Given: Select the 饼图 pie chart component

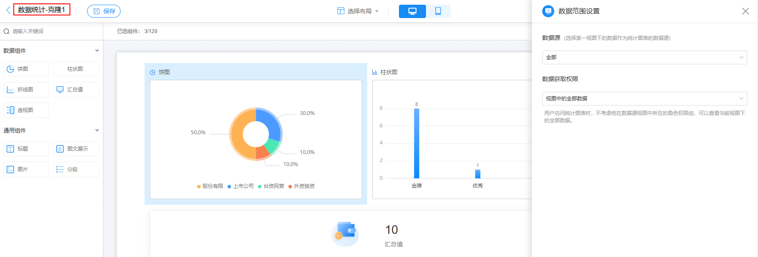Looking at the screenshot, I should [26, 69].
